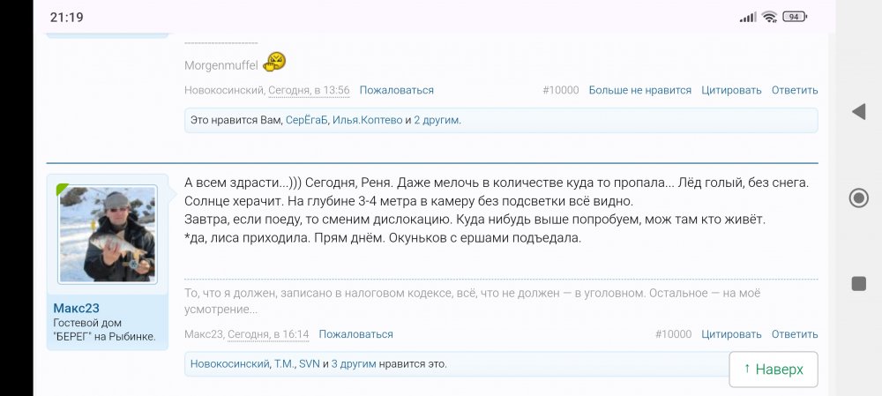
Task: Open SVN profile in likes list
Action: coord(309,363)
